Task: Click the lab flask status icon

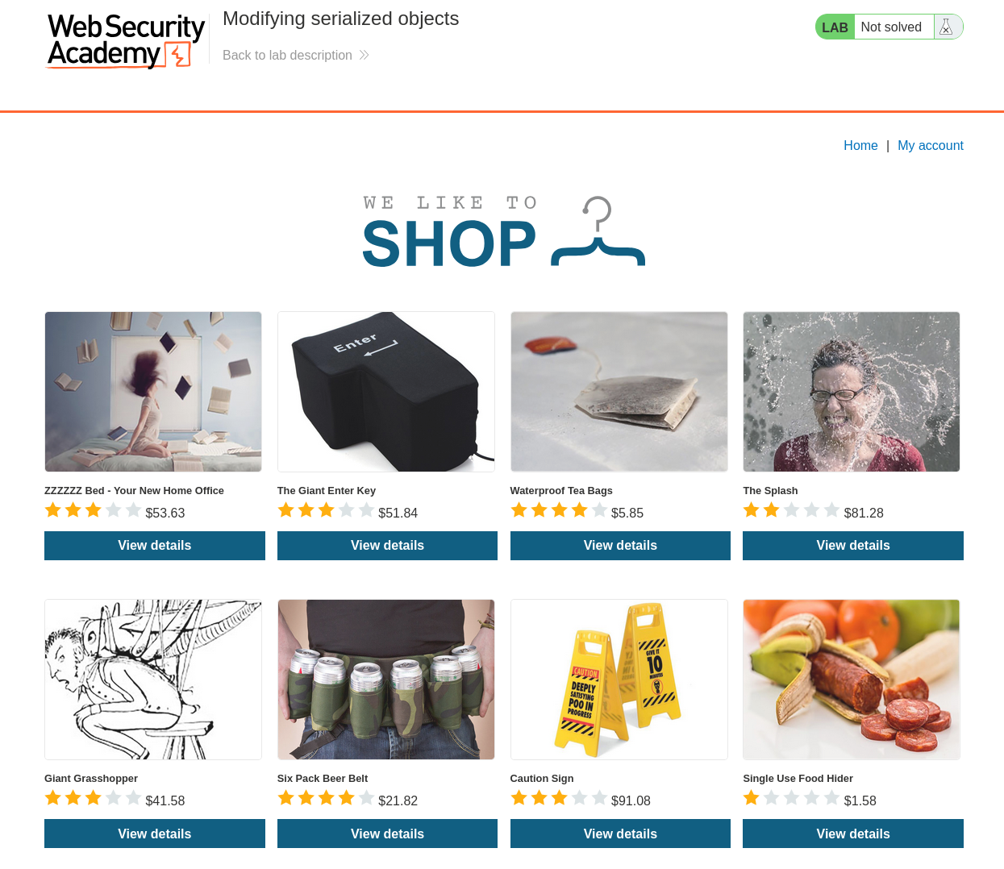Action: pyautogui.click(x=947, y=27)
